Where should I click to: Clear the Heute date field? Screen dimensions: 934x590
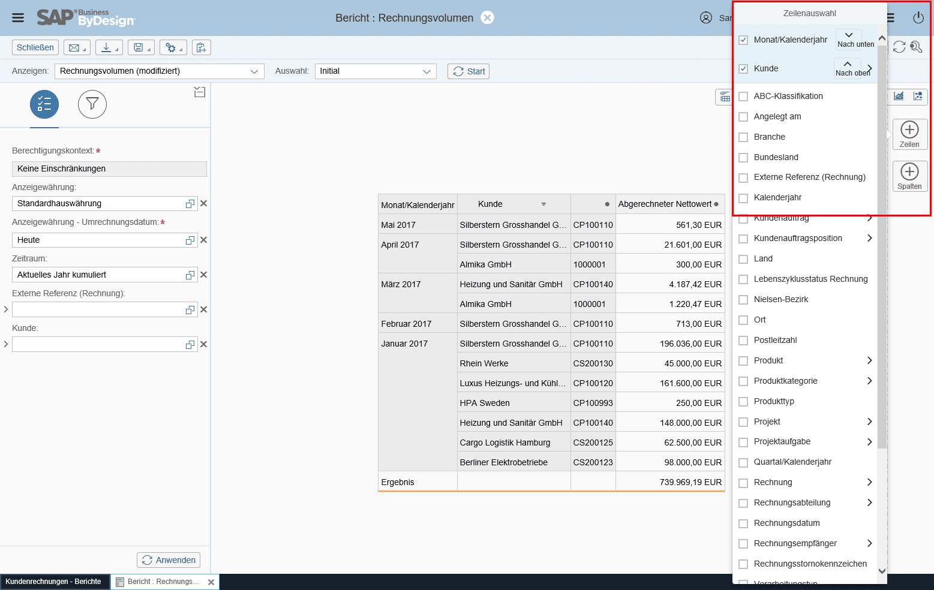204,240
